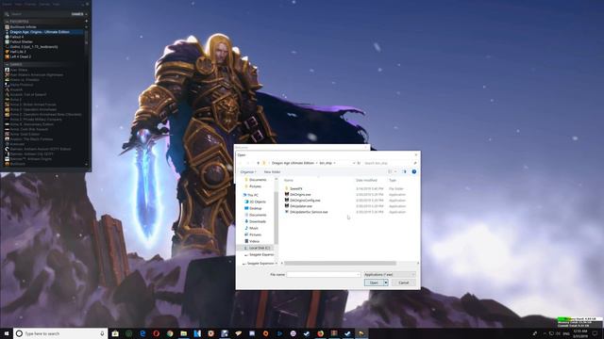Open the notification center icon in system tray

[x=595, y=333]
